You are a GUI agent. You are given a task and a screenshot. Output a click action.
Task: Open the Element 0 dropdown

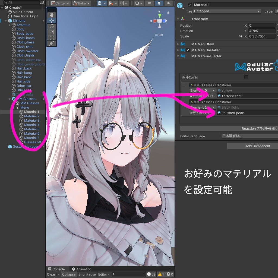click(x=203, y=90)
